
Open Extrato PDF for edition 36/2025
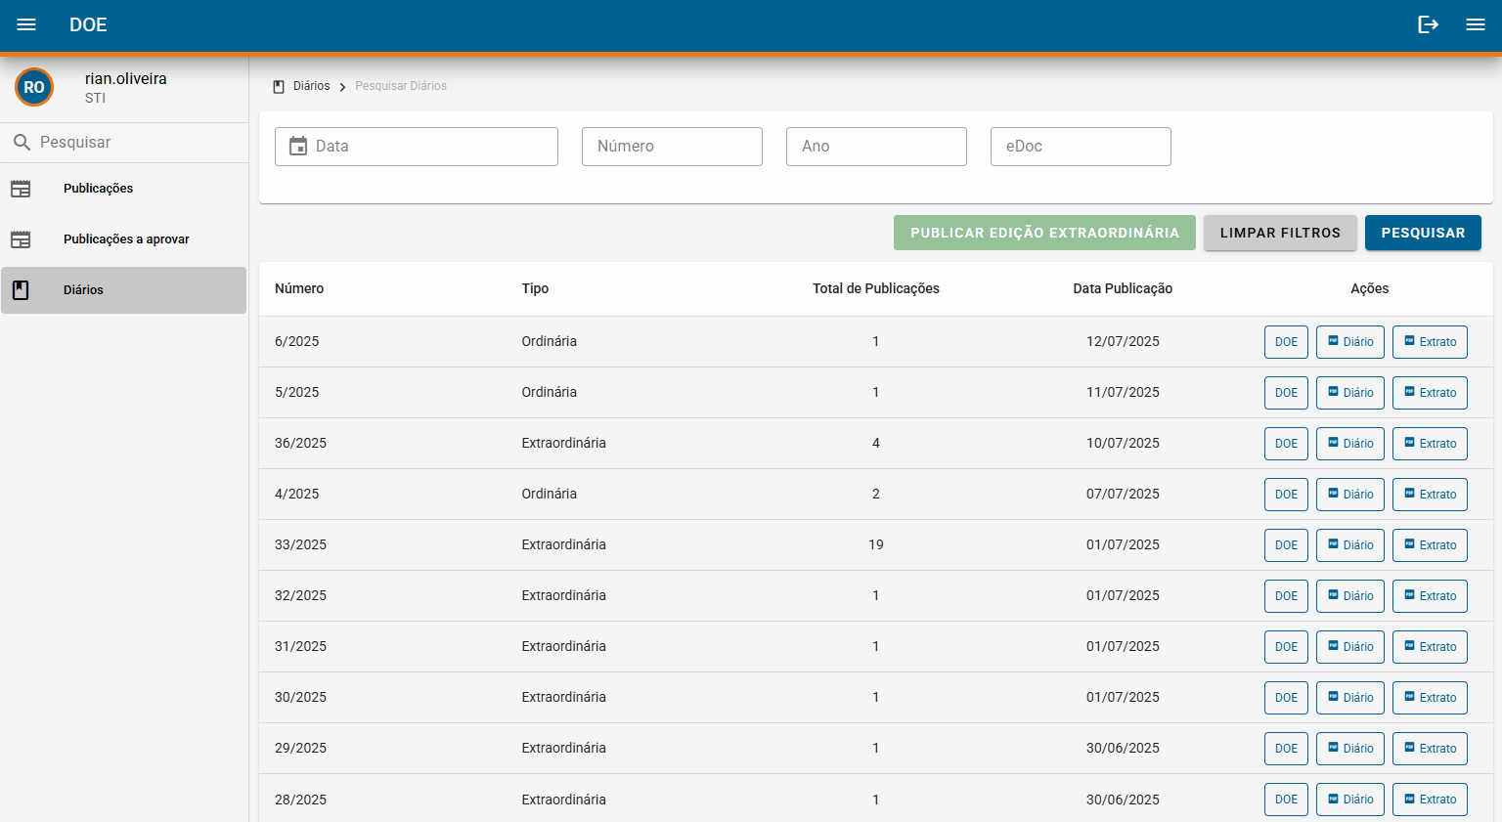pyautogui.click(x=1430, y=444)
